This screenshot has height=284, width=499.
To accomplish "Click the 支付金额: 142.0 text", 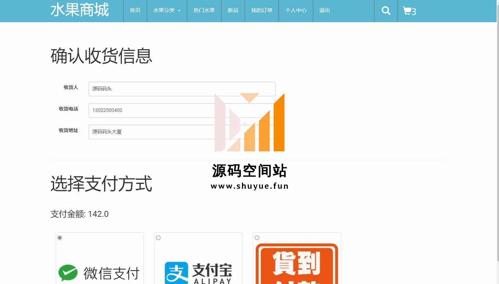I will [x=80, y=214].
